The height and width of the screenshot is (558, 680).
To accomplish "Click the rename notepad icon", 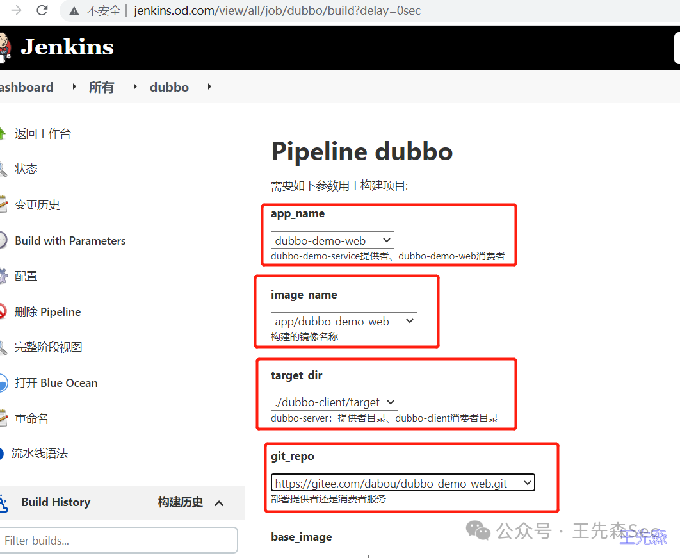I will pyautogui.click(x=3, y=419).
